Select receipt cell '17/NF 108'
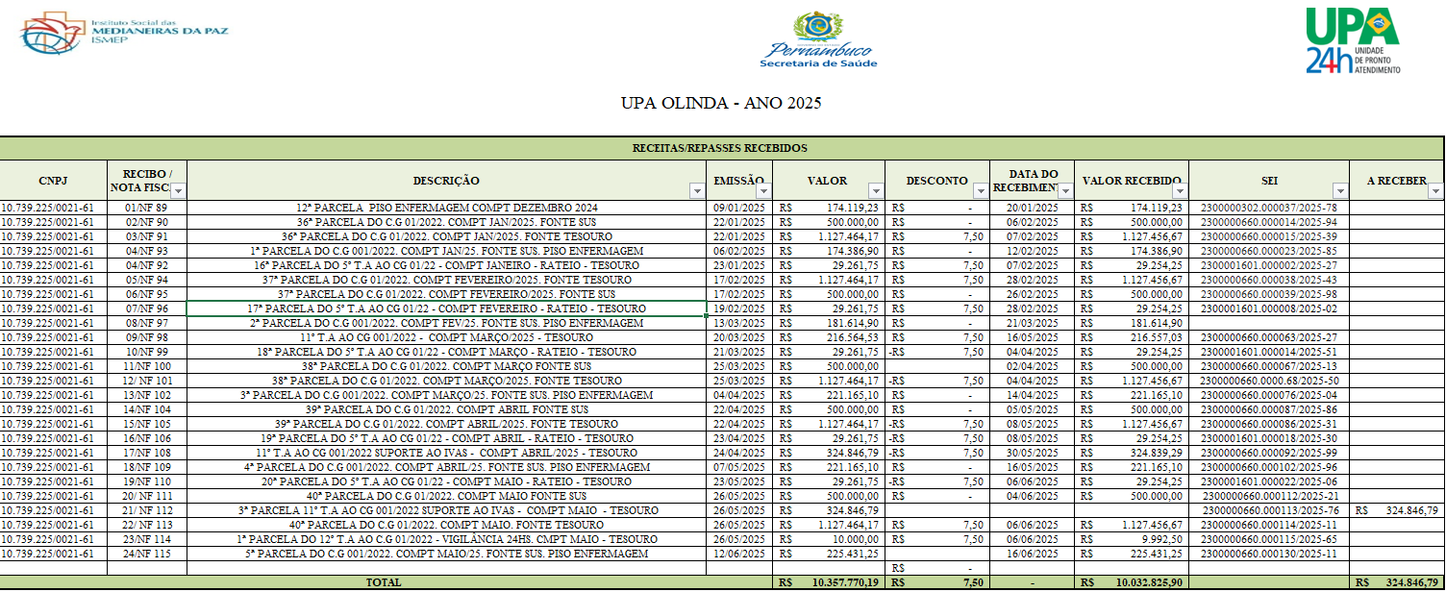Viewport: 1446px width, 592px height. [146, 453]
